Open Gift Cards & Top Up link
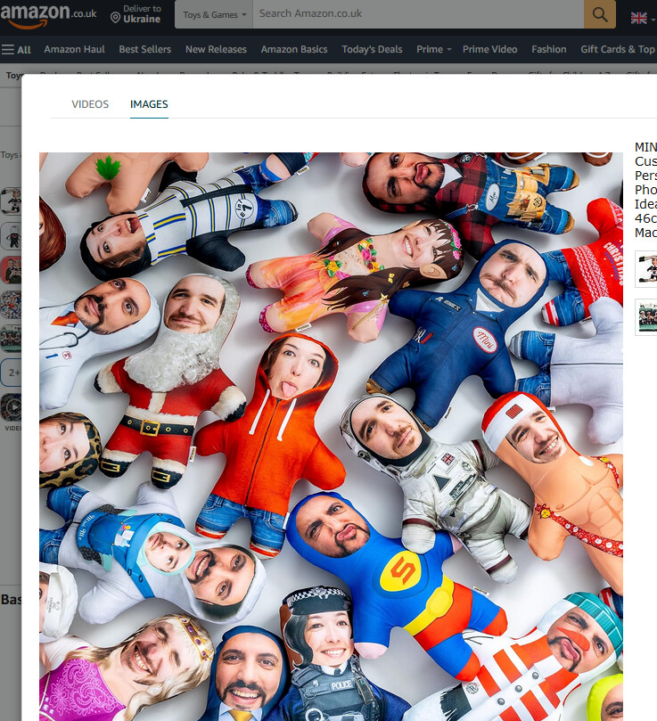The width and height of the screenshot is (657, 721). 619,49
